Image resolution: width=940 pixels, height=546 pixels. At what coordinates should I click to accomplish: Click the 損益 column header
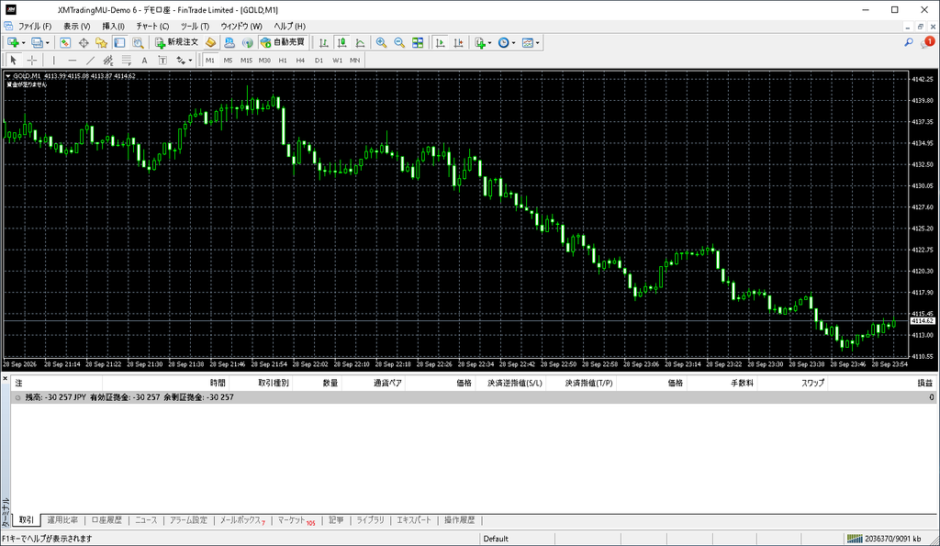point(925,383)
